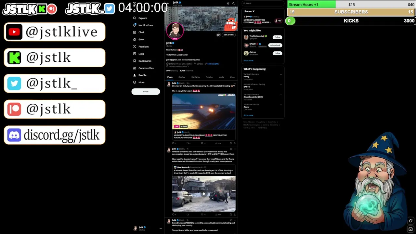
Task: Open options for #Lanz trending topic
Action: (281, 105)
